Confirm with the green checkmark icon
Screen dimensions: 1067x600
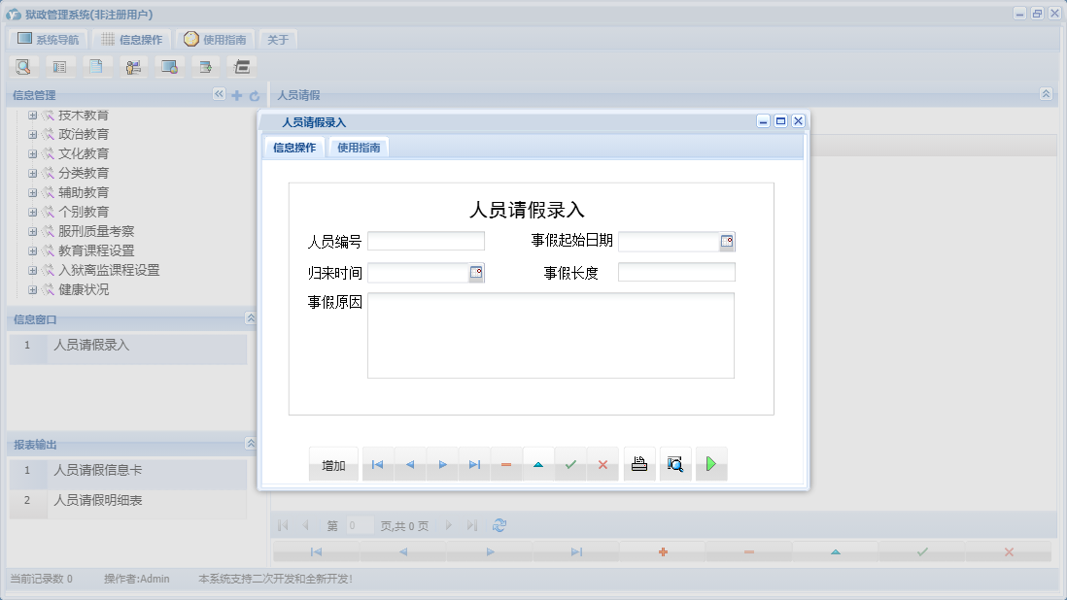click(569, 464)
